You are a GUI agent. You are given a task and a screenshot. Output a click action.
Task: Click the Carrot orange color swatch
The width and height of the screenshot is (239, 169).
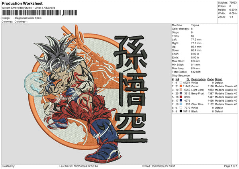pos(181,86)
